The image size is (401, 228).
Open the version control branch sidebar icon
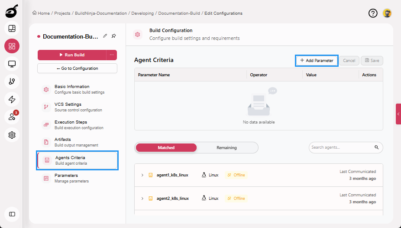(12, 81)
